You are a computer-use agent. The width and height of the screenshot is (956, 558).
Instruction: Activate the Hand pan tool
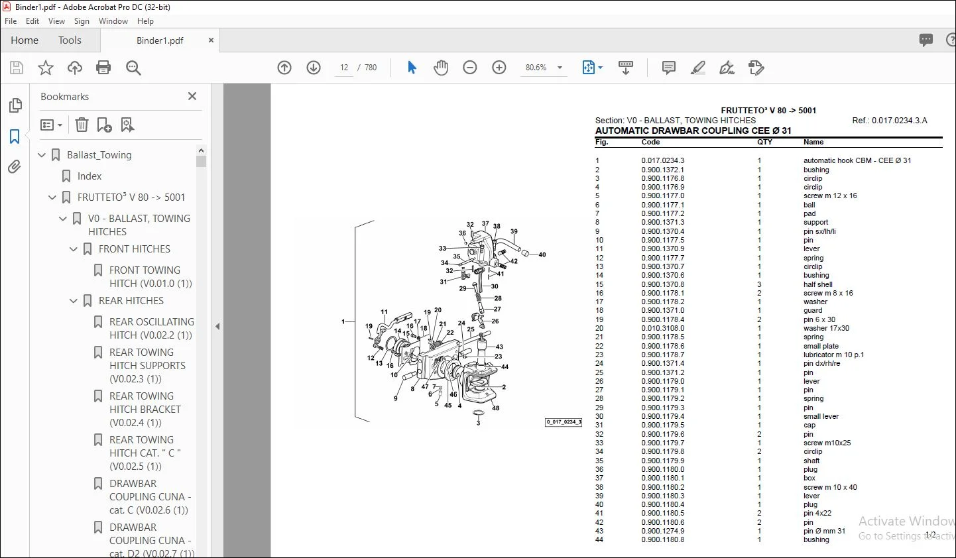pyautogui.click(x=441, y=68)
